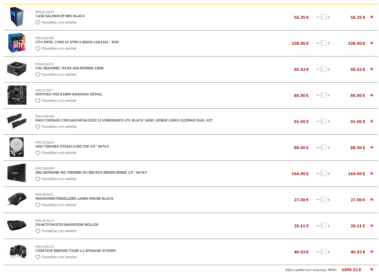Image resolution: width=379 pixels, height=275 pixels.
Task: Open Corsair RAM product image
Action: tap(17, 121)
